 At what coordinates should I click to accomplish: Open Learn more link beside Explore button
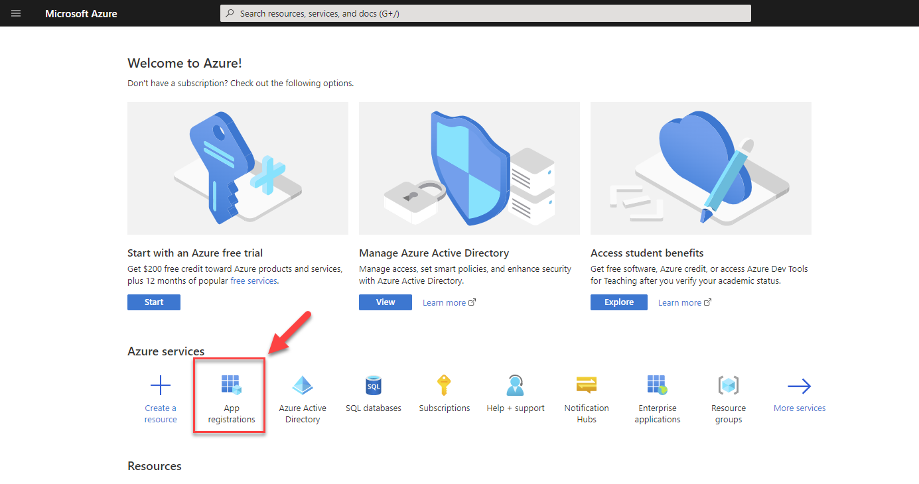coord(685,303)
